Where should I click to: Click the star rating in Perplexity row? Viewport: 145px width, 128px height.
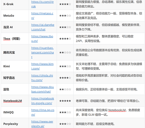point(65,124)
